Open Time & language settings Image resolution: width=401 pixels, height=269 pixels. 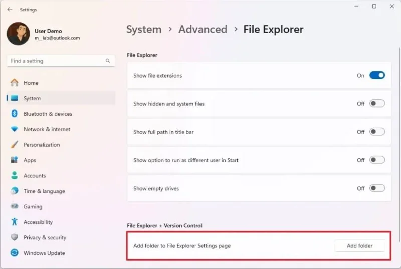61,191
